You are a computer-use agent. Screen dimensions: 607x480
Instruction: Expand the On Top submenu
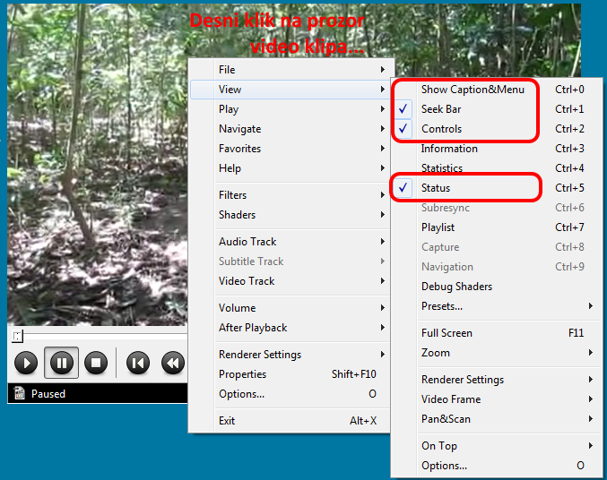click(497, 446)
